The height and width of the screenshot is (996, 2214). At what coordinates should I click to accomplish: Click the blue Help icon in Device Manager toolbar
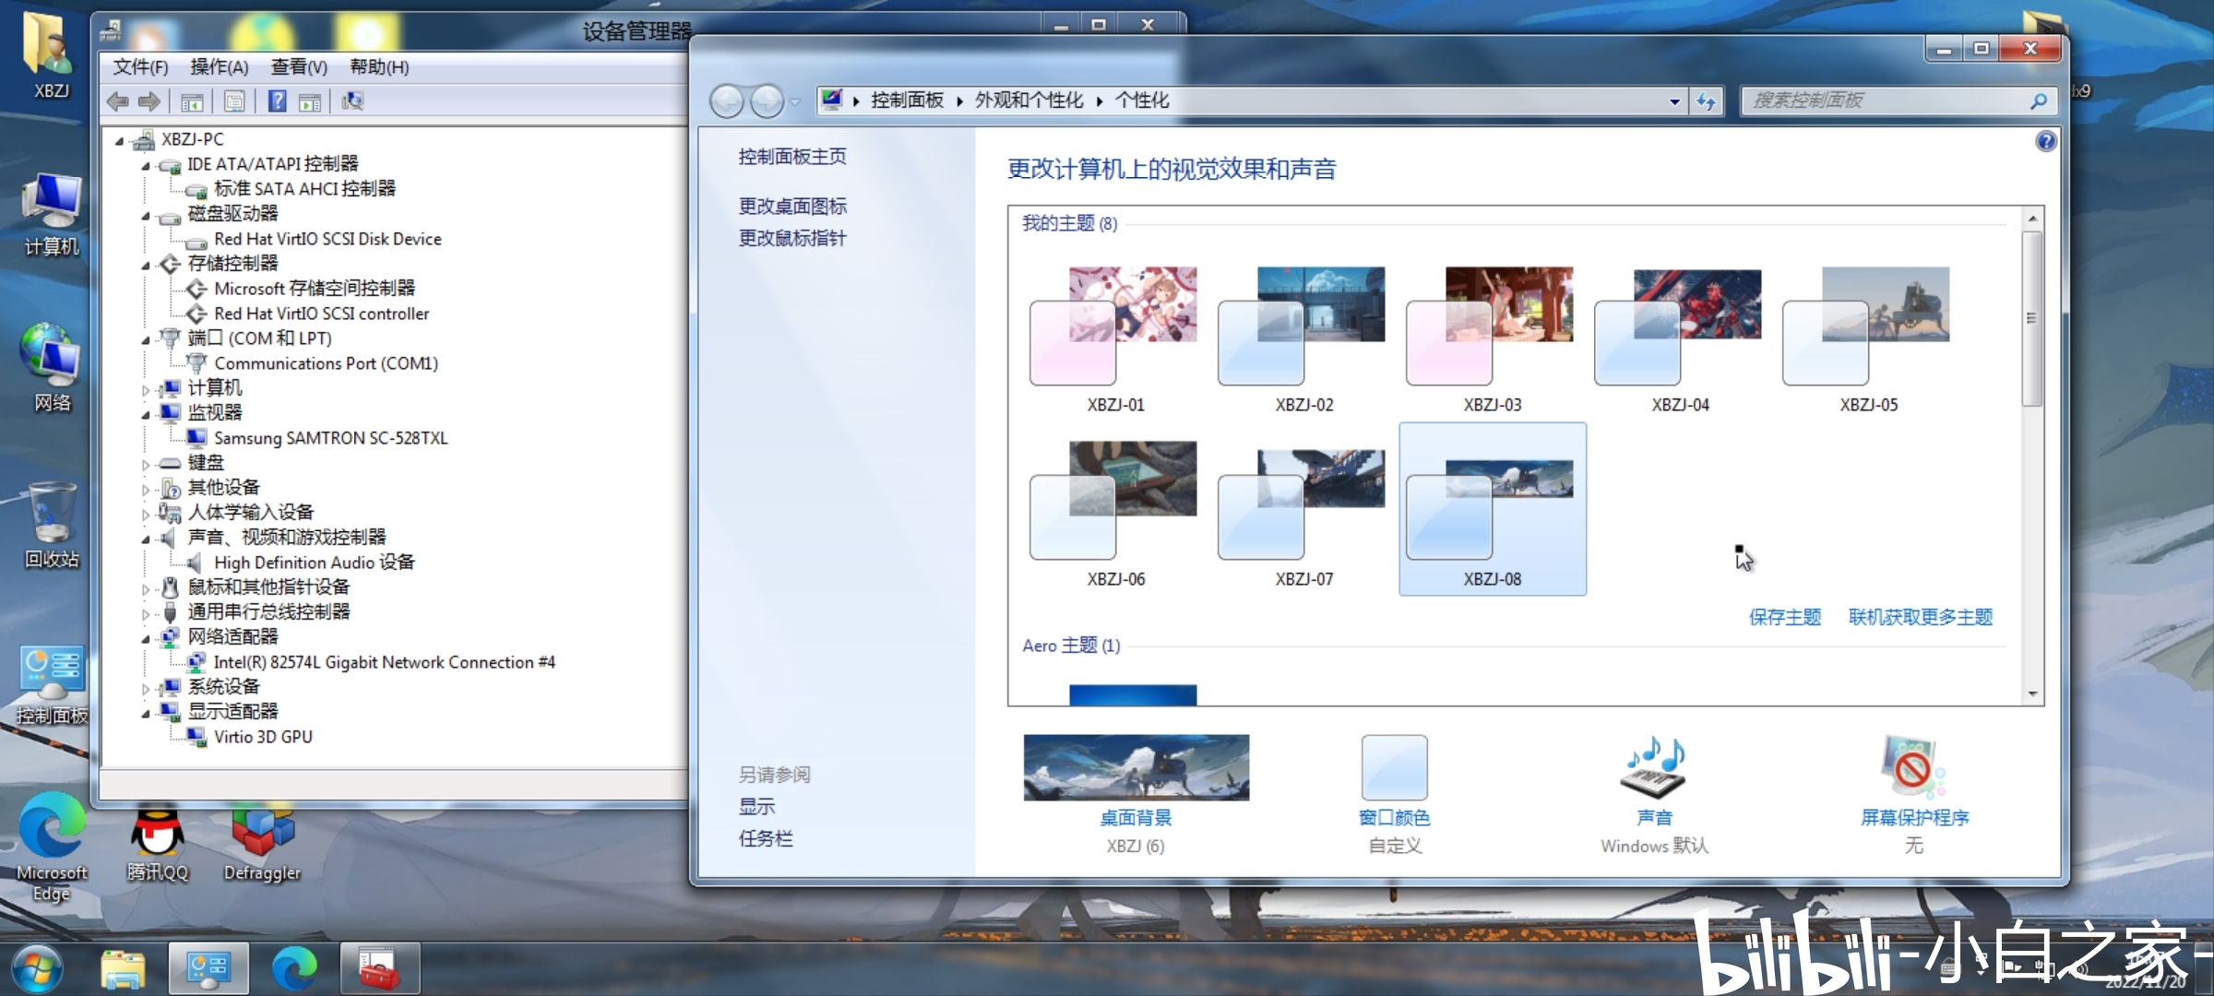pos(277,101)
